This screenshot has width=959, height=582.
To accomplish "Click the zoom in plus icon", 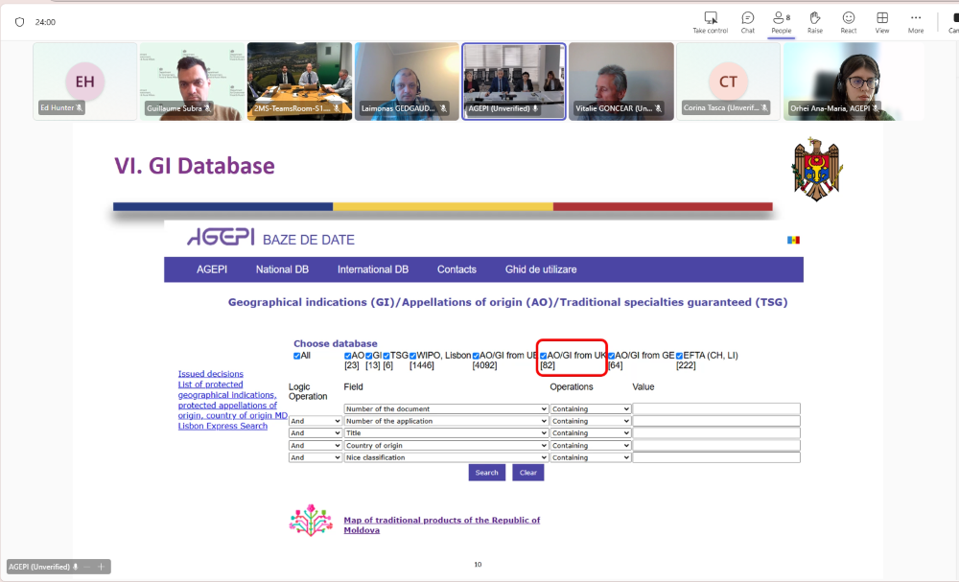I will click(x=101, y=567).
